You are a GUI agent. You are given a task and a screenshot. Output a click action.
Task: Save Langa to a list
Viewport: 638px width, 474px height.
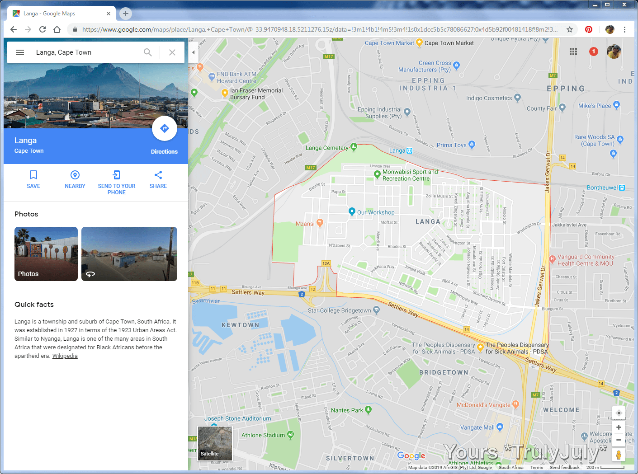click(33, 179)
